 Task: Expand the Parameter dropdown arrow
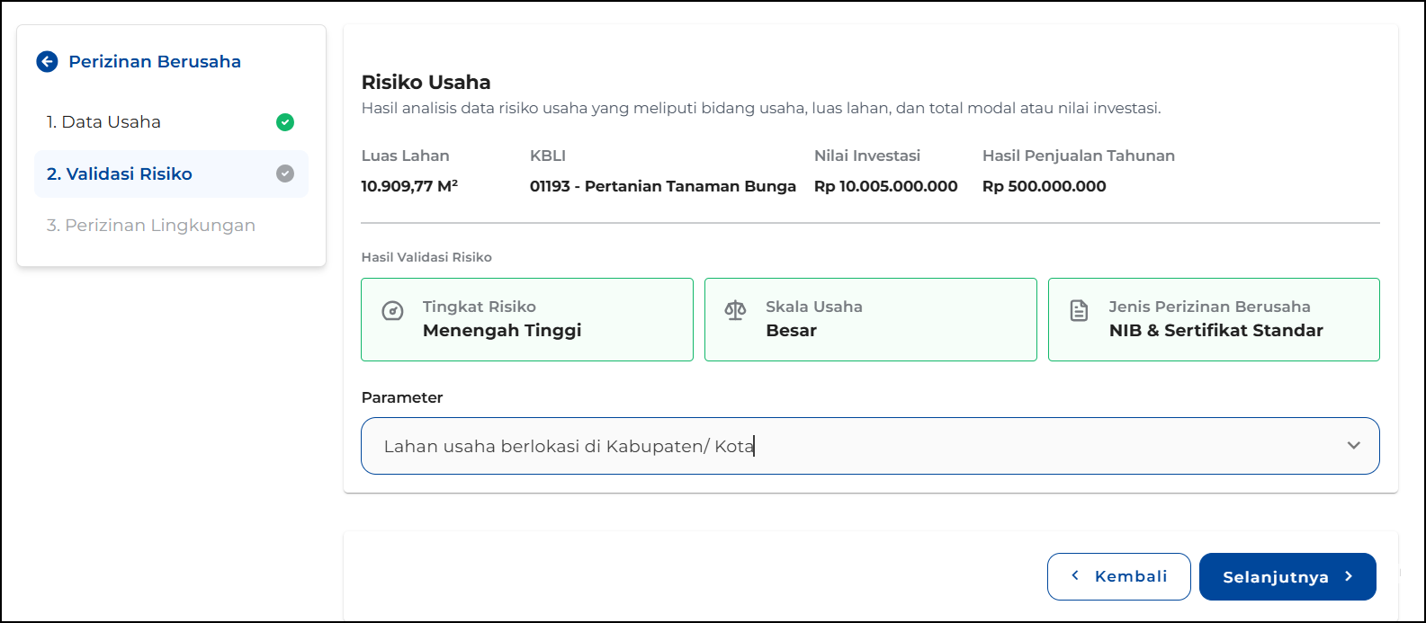pyautogui.click(x=1353, y=446)
